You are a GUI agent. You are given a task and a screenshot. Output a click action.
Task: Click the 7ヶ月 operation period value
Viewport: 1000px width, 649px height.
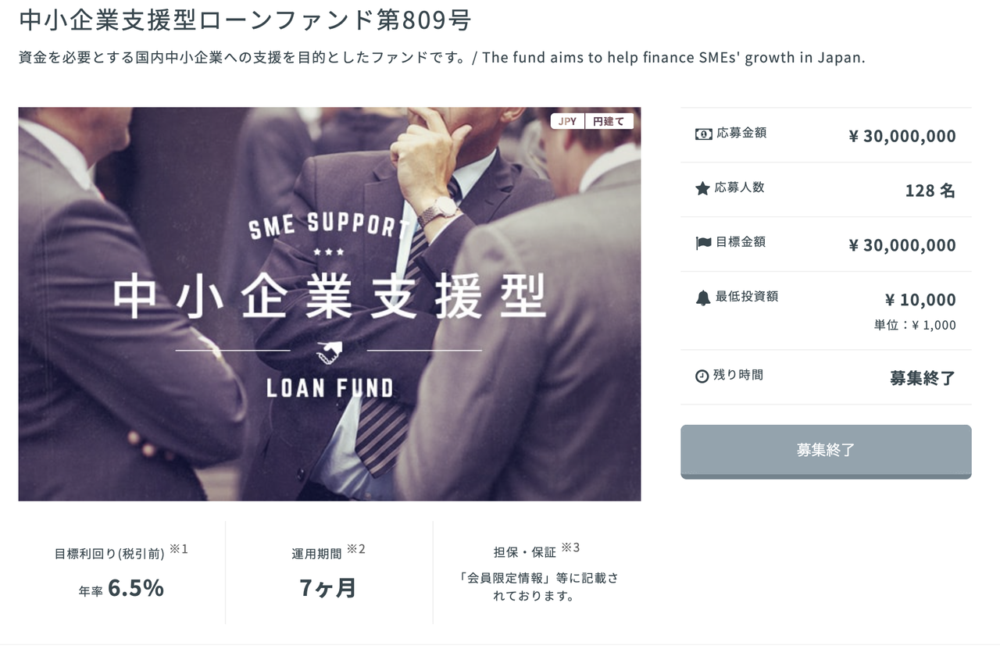[328, 588]
